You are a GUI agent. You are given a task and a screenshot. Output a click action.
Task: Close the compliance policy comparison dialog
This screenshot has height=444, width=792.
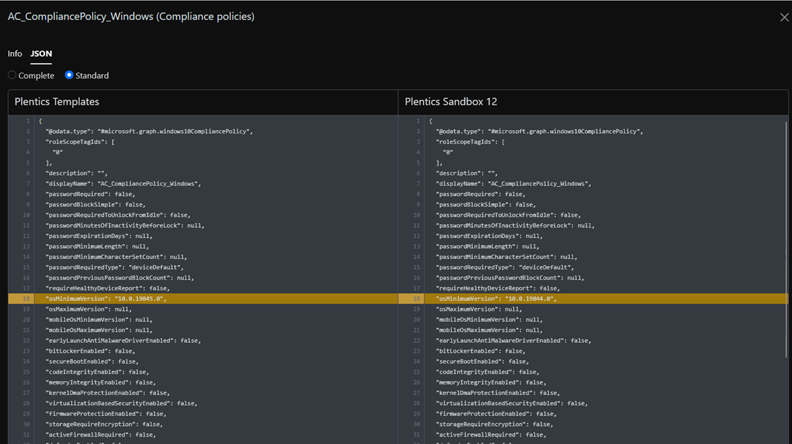pyautogui.click(x=784, y=17)
